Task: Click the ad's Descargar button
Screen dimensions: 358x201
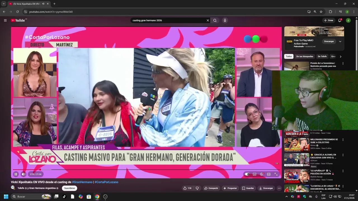Action: 329,41
